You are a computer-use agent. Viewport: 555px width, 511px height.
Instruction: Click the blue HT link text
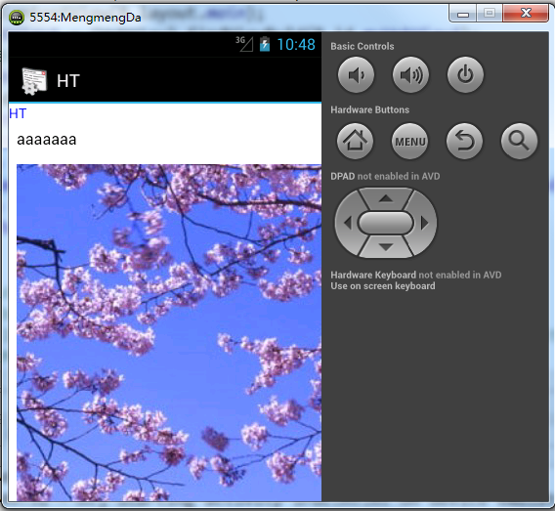pos(18,113)
